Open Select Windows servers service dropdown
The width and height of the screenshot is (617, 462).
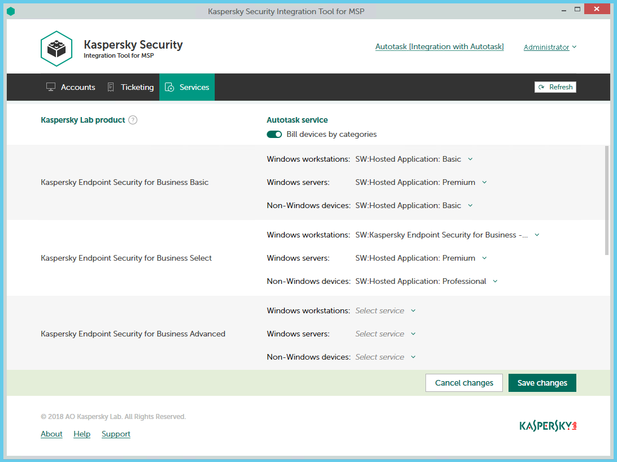(420, 258)
